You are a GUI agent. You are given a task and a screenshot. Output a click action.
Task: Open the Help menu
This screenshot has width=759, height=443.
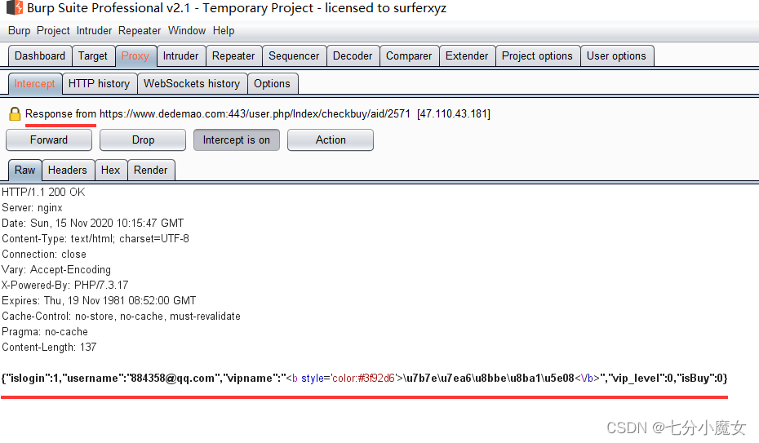(x=224, y=30)
